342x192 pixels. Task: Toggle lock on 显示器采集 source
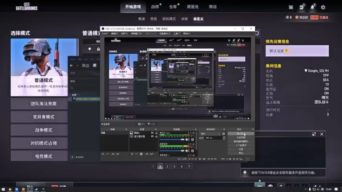(x=156, y=137)
